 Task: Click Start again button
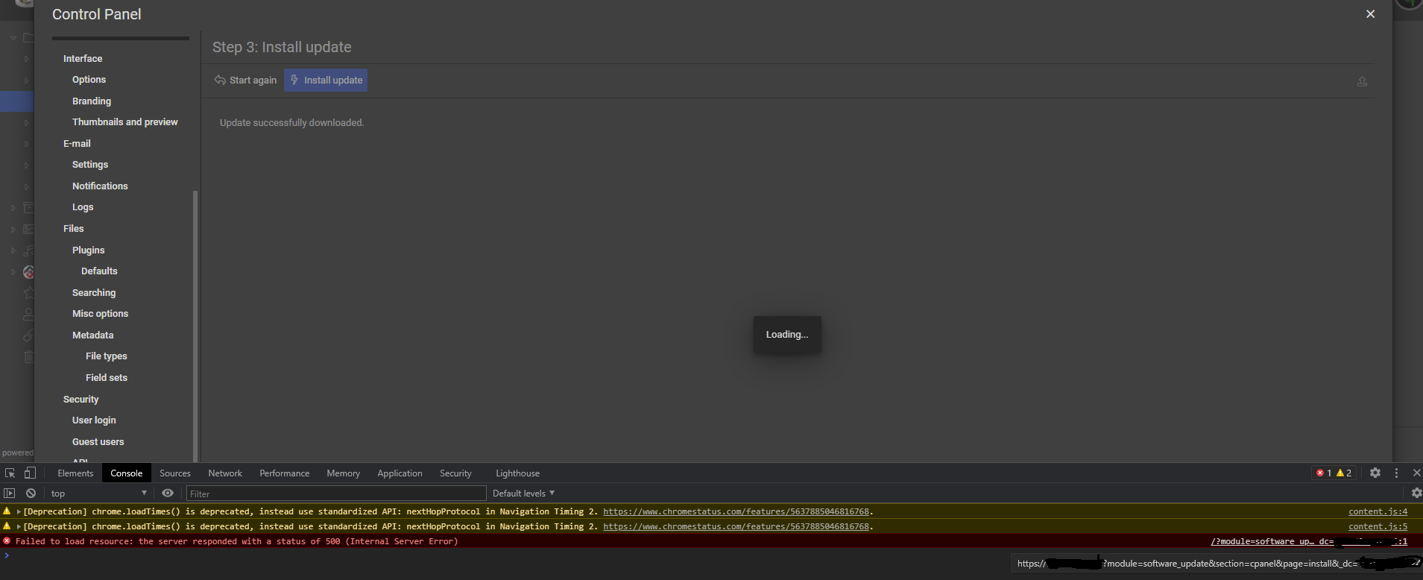coord(245,81)
